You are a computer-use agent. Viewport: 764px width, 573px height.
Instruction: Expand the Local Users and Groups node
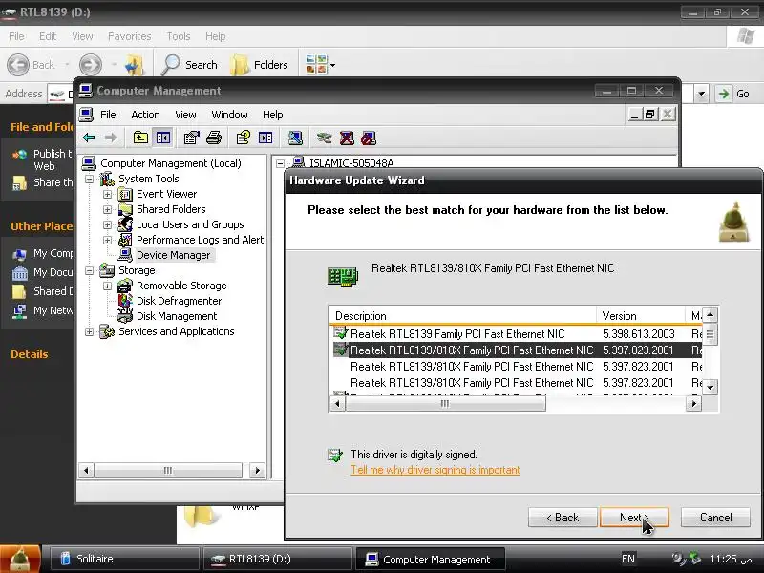(x=107, y=224)
